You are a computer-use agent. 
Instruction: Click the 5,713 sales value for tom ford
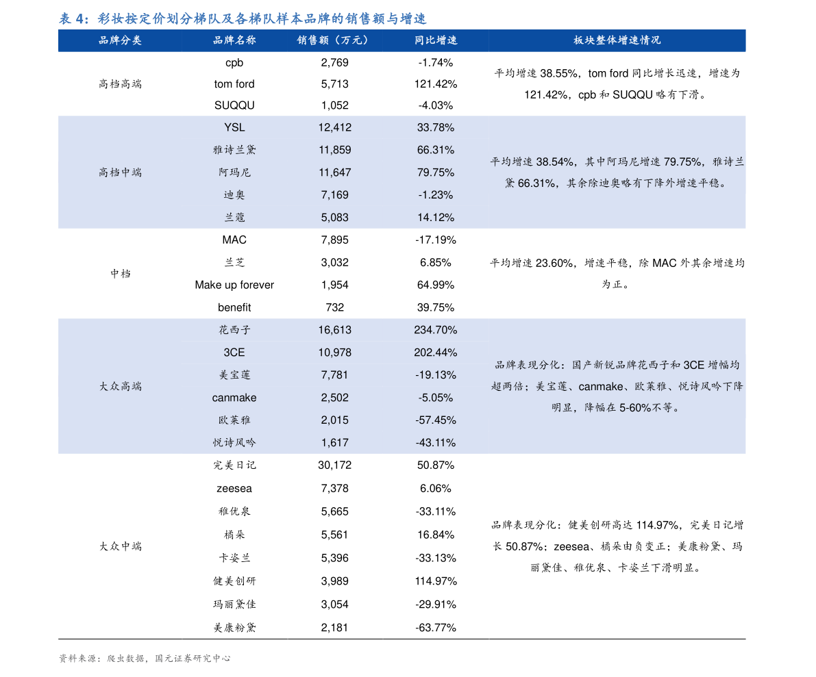334,84
